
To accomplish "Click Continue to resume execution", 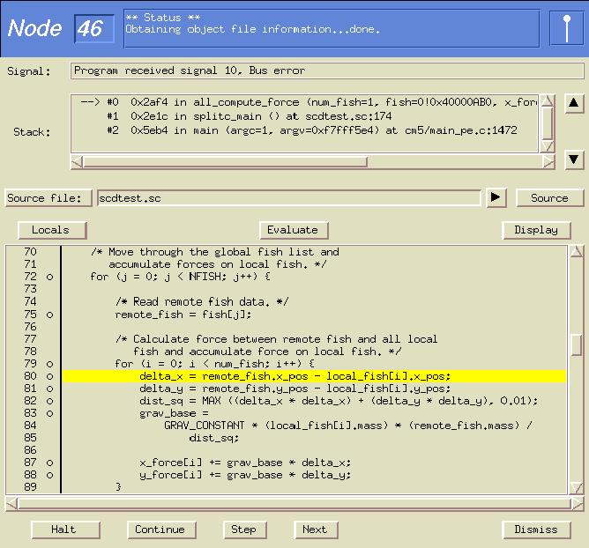I will point(160,529).
